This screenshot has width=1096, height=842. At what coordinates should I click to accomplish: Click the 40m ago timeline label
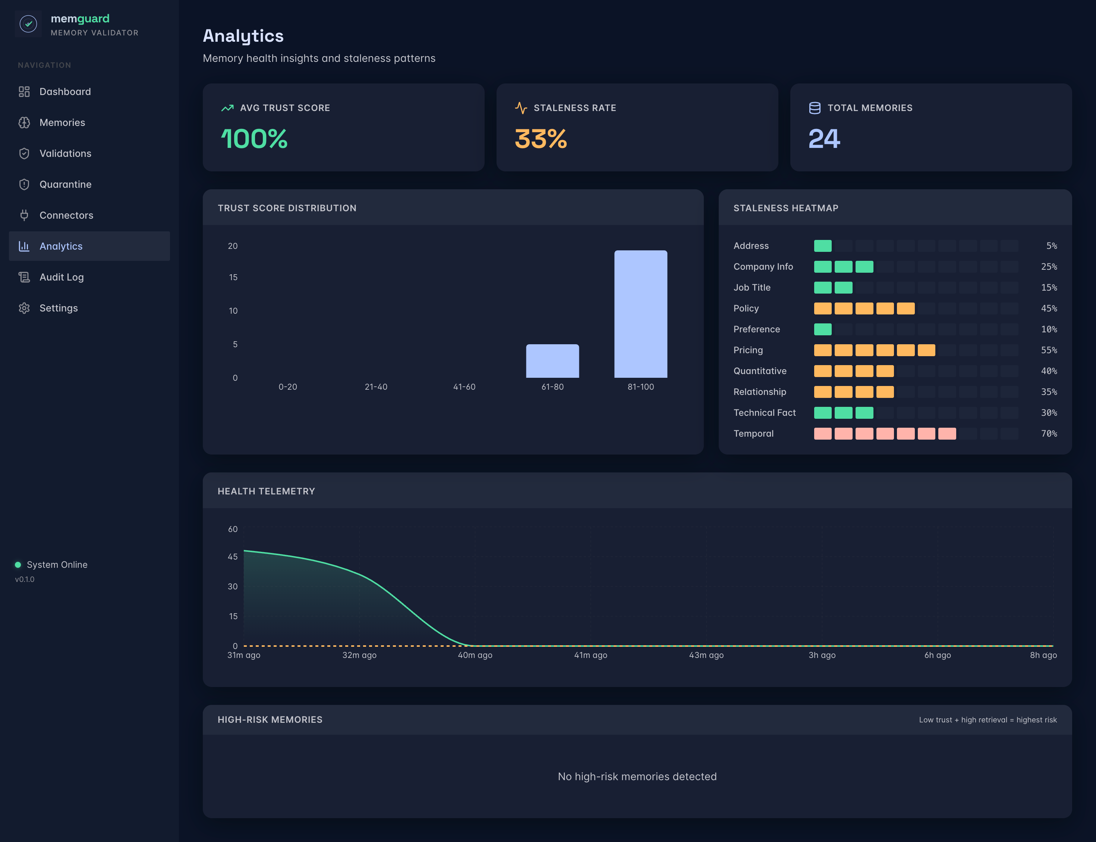coord(475,655)
